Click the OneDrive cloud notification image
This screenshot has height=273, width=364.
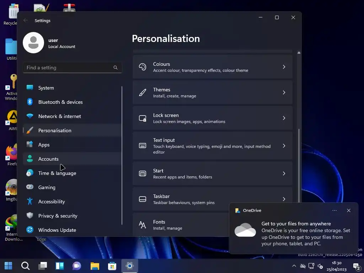pos(245,230)
